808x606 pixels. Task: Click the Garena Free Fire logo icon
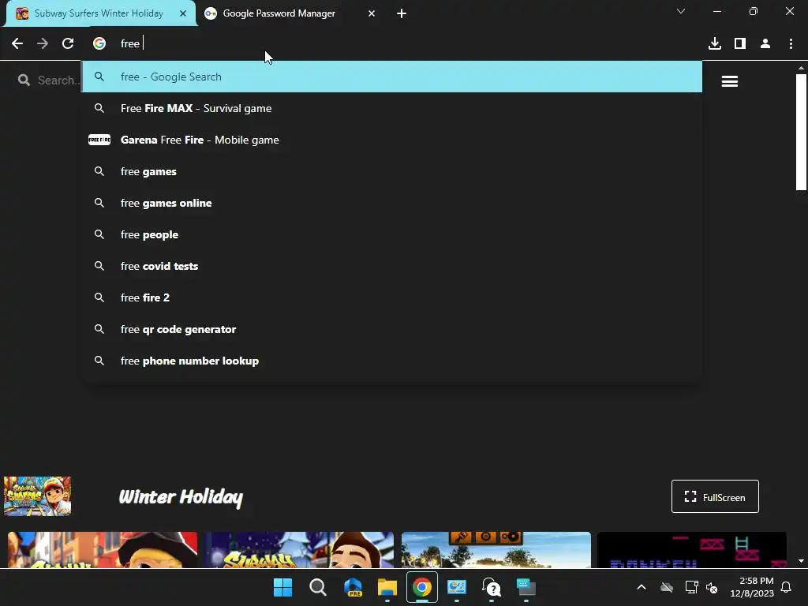[x=99, y=140]
